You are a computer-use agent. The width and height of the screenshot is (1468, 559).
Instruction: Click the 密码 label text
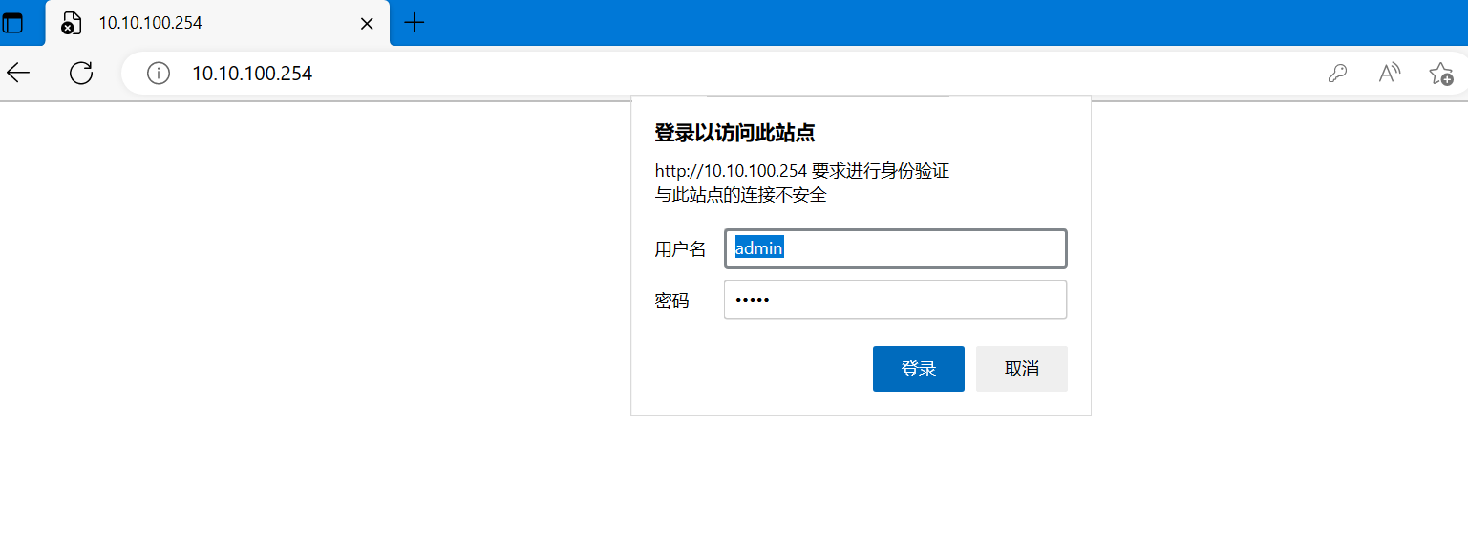(671, 301)
